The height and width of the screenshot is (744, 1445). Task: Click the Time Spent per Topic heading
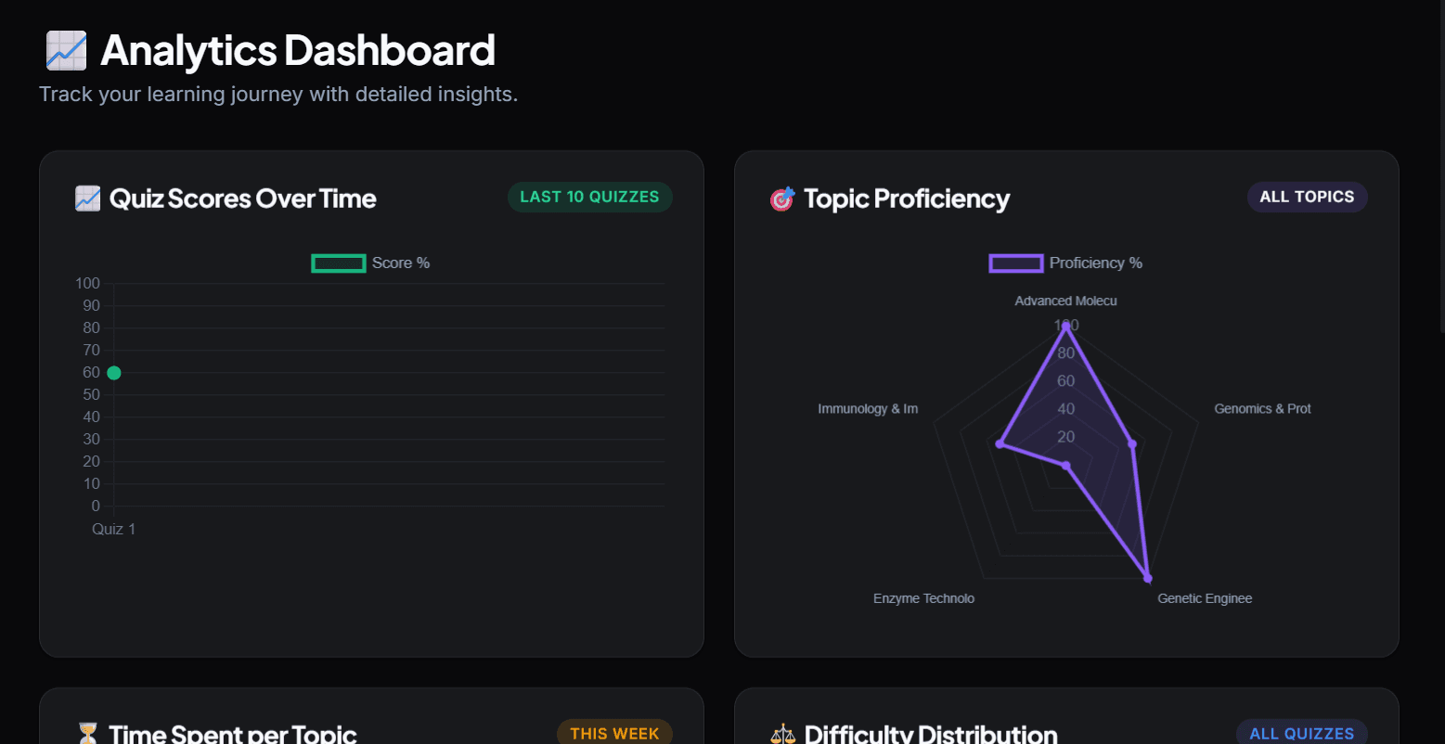pyautogui.click(x=232, y=734)
